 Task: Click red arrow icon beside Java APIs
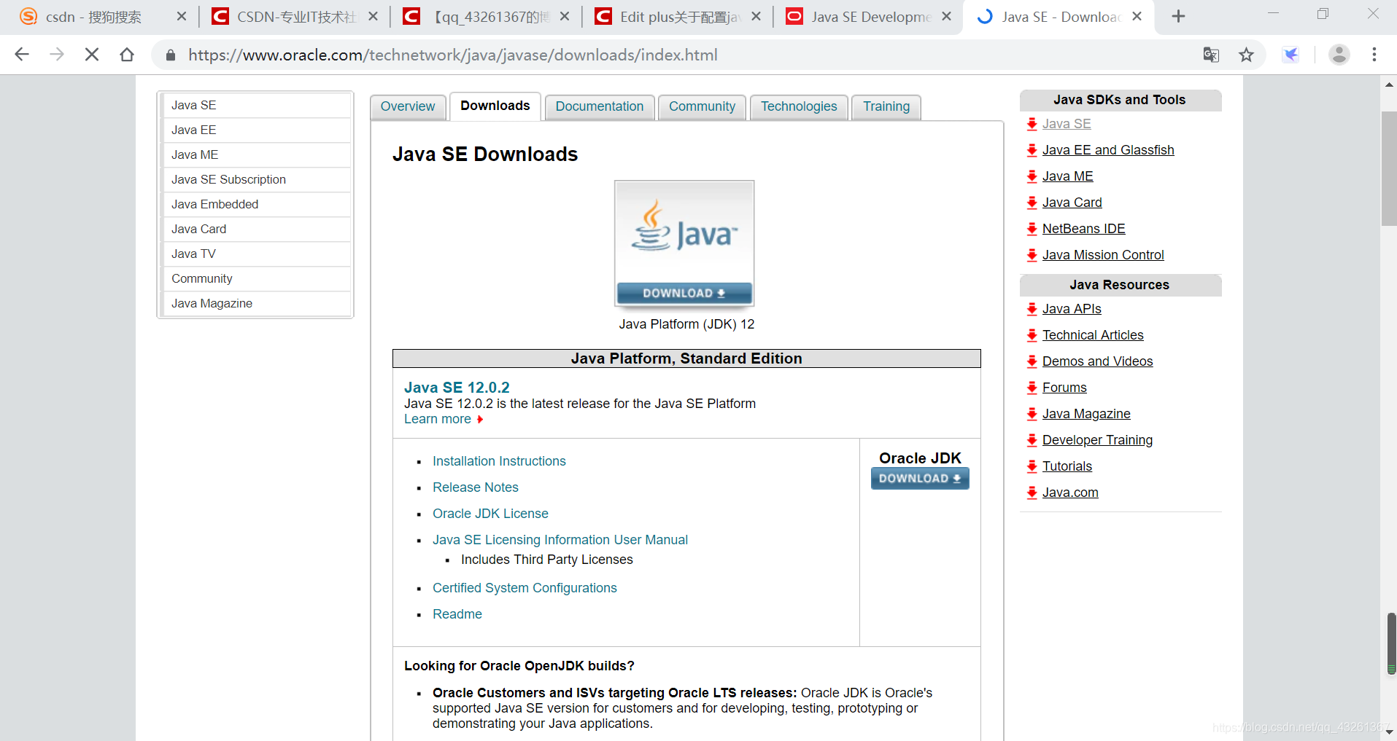click(1032, 309)
